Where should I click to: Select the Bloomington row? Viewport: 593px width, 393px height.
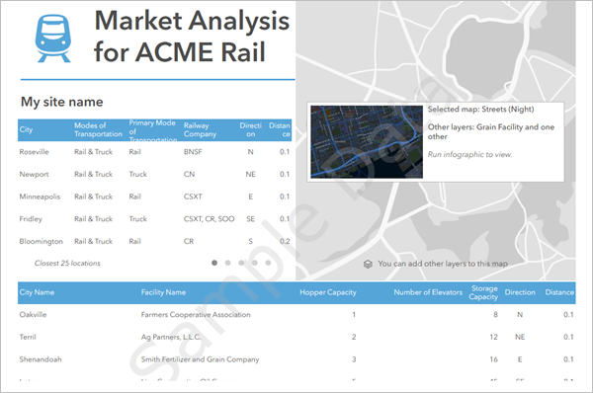point(155,241)
